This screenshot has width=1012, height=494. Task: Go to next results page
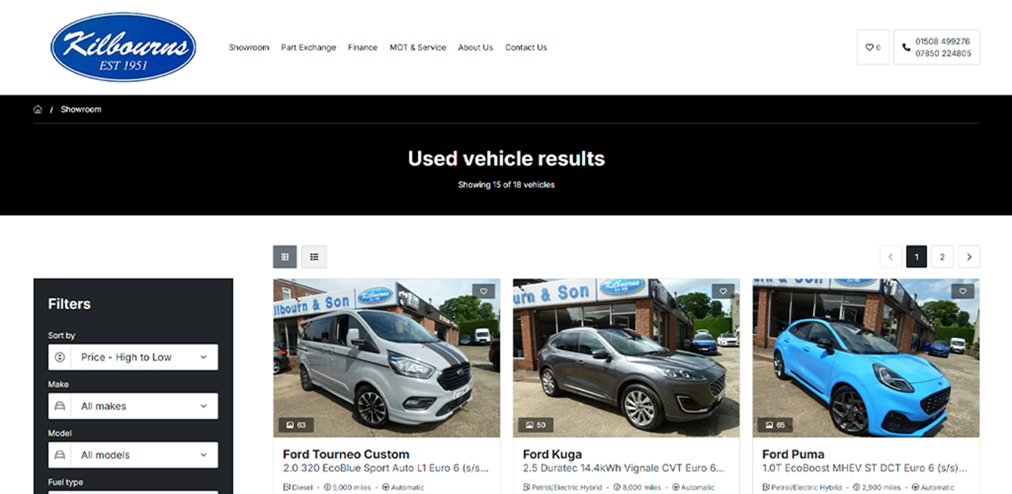click(969, 257)
